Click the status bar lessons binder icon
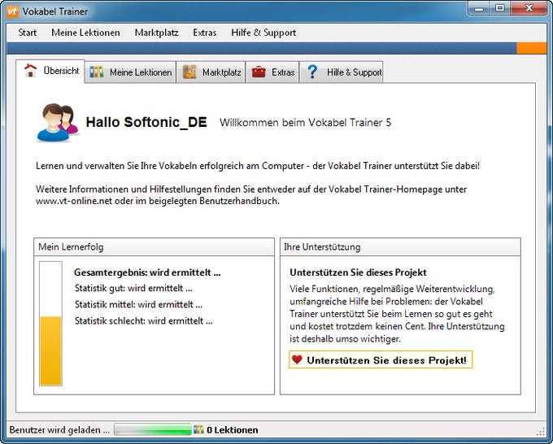The height and width of the screenshot is (444, 553). [199, 429]
